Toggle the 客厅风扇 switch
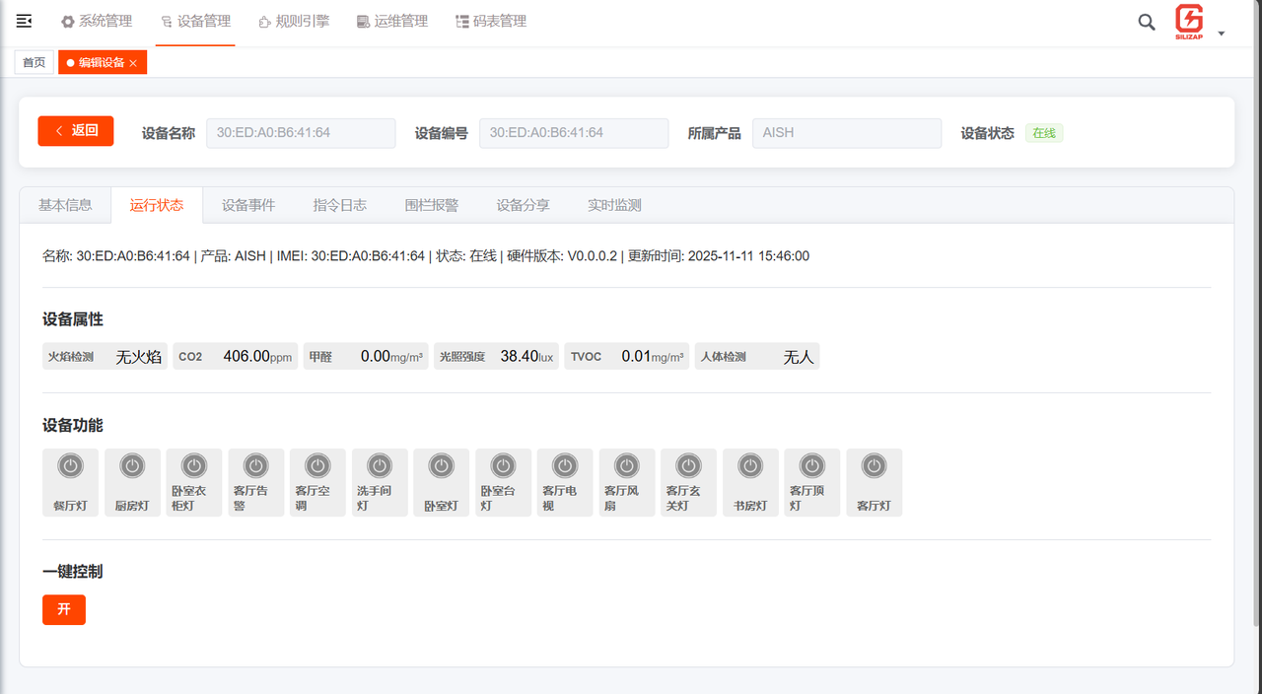 pyautogui.click(x=626, y=465)
